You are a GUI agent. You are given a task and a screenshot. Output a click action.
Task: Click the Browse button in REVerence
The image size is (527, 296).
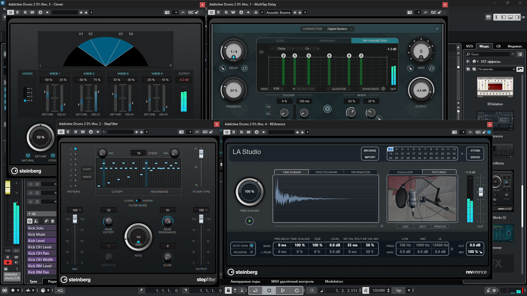(x=370, y=150)
